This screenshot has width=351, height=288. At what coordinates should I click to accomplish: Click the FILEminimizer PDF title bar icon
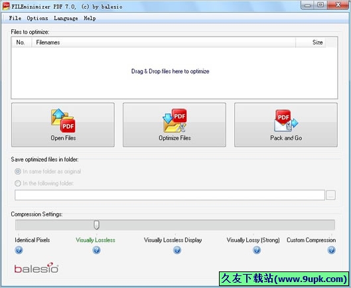click(x=6, y=6)
